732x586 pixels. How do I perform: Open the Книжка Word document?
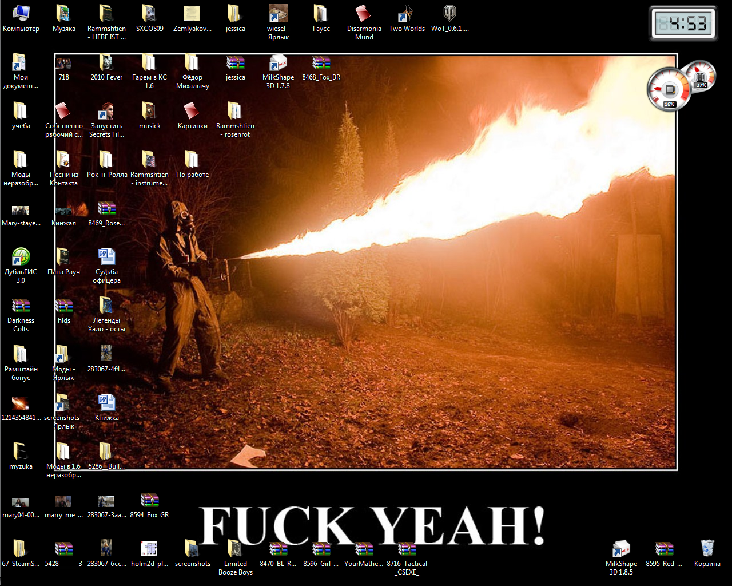click(x=106, y=403)
